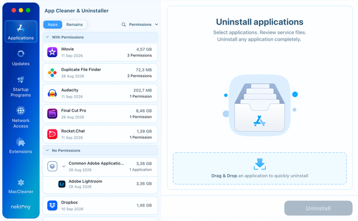Click Duplicate File Finder's 2 Permissions label
The height and width of the screenshot is (221, 358).
[139, 76]
